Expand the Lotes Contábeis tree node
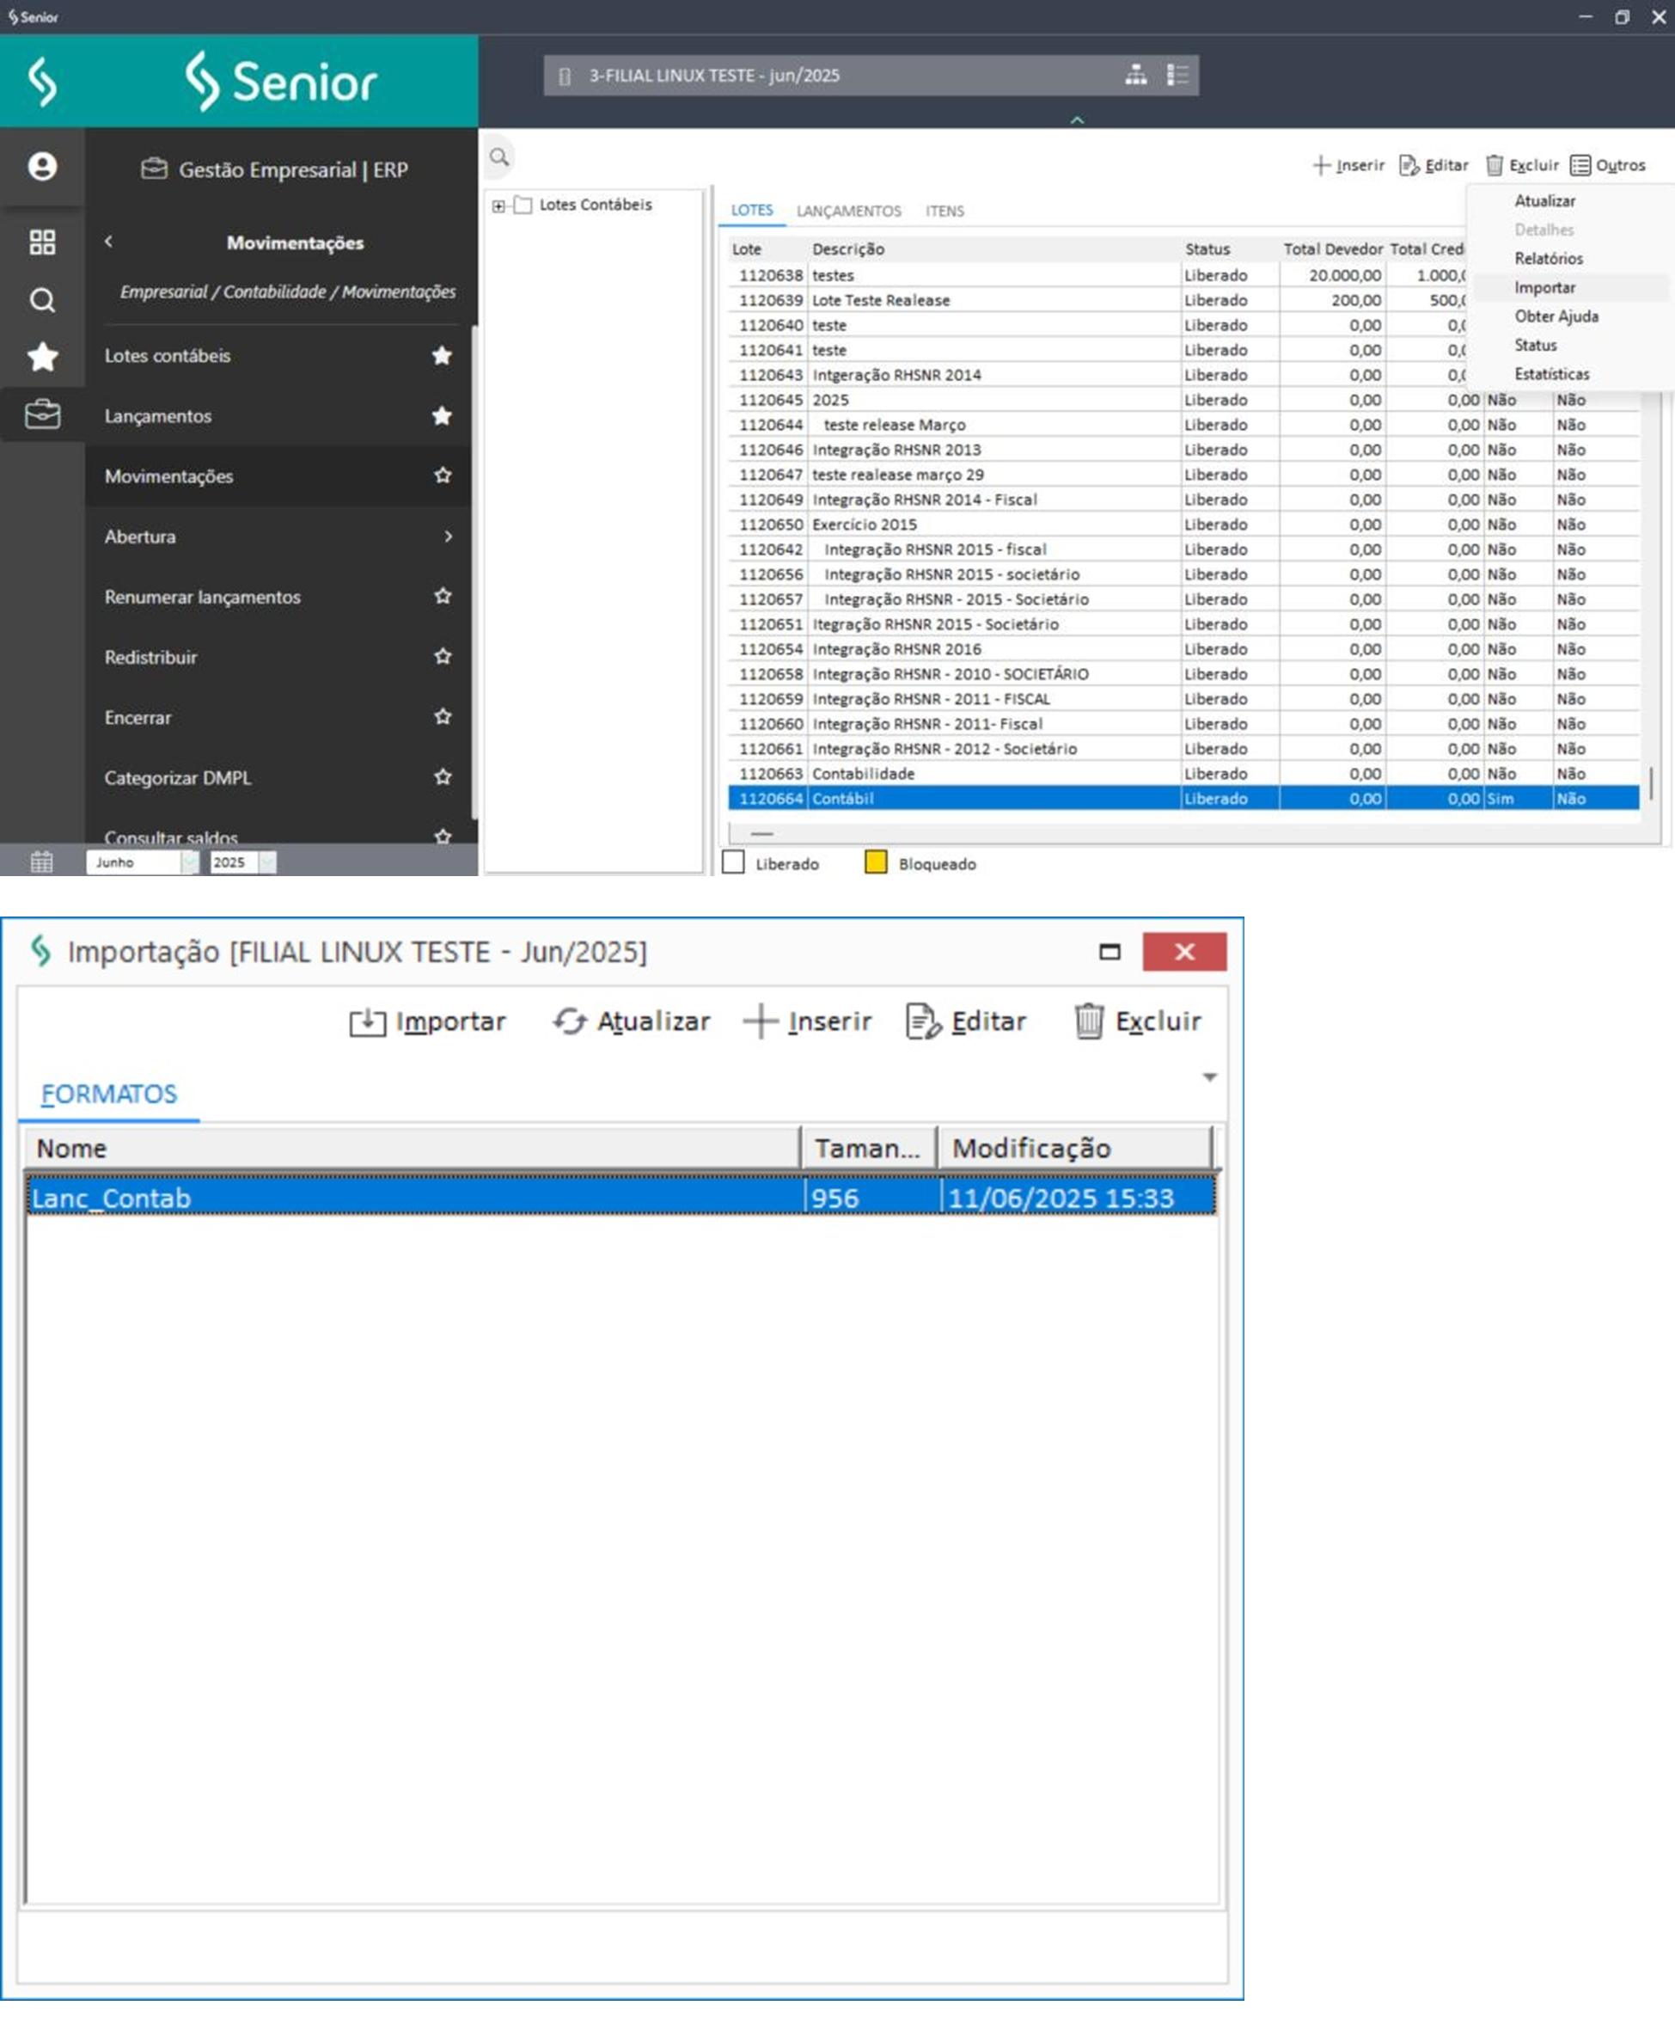Viewport: 1675px width, 2030px height. point(498,205)
